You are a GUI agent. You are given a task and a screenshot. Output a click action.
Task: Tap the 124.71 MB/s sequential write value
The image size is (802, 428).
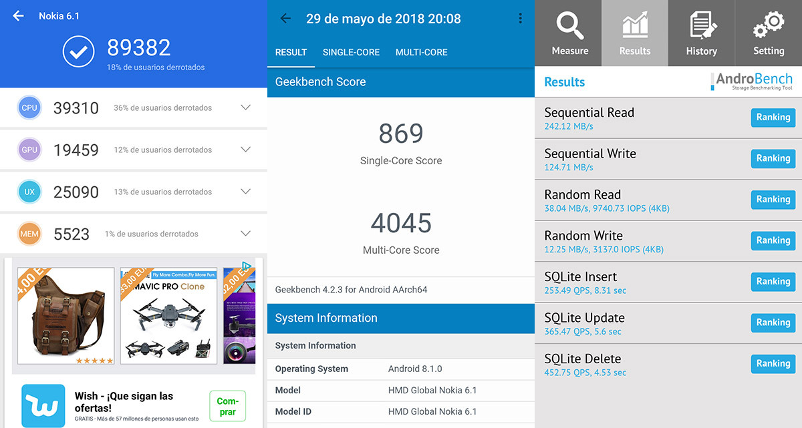point(569,167)
